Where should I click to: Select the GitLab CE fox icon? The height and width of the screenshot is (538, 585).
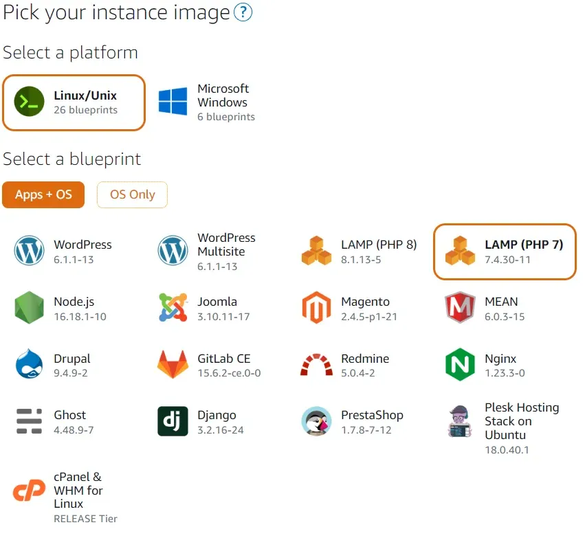(173, 364)
